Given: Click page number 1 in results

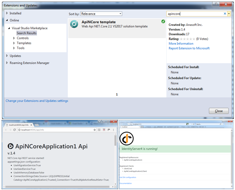Looking at the screenshot, I should (117, 94).
